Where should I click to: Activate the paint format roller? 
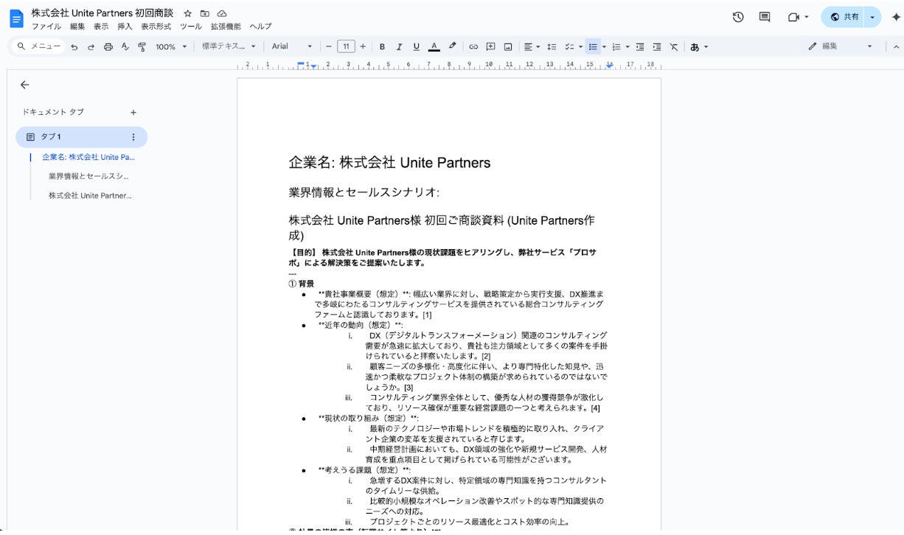click(142, 46)
